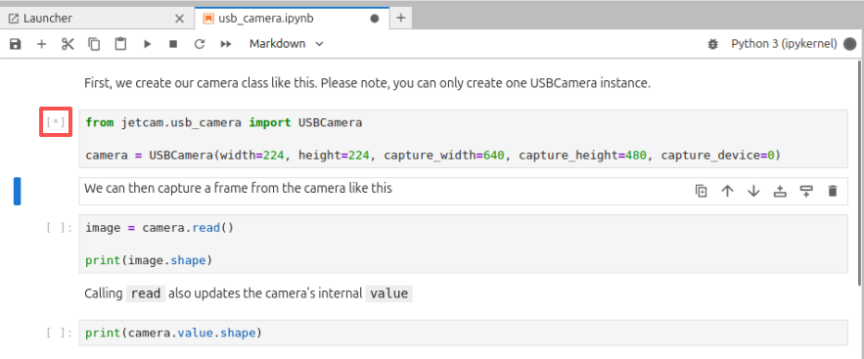Viewport: 864px width, 359px height.
Task: Cut the selected cell with the scissors icon
Action: [x=68, y=44]
